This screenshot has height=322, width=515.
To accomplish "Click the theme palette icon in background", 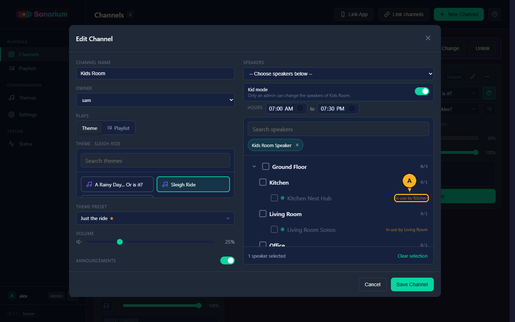I will (x=489, y=93).
